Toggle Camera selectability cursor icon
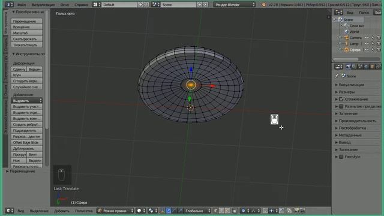 click(x=373, y=38)
